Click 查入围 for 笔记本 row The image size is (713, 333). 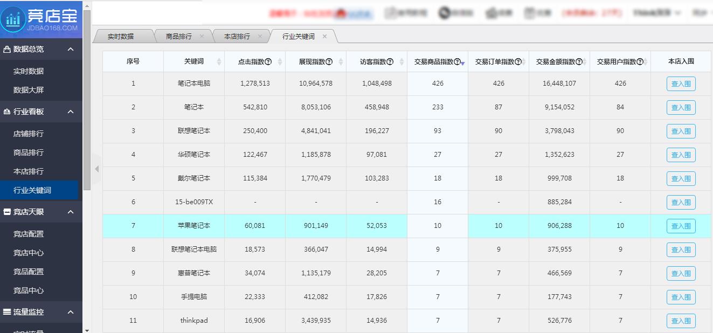coord(681,108)
